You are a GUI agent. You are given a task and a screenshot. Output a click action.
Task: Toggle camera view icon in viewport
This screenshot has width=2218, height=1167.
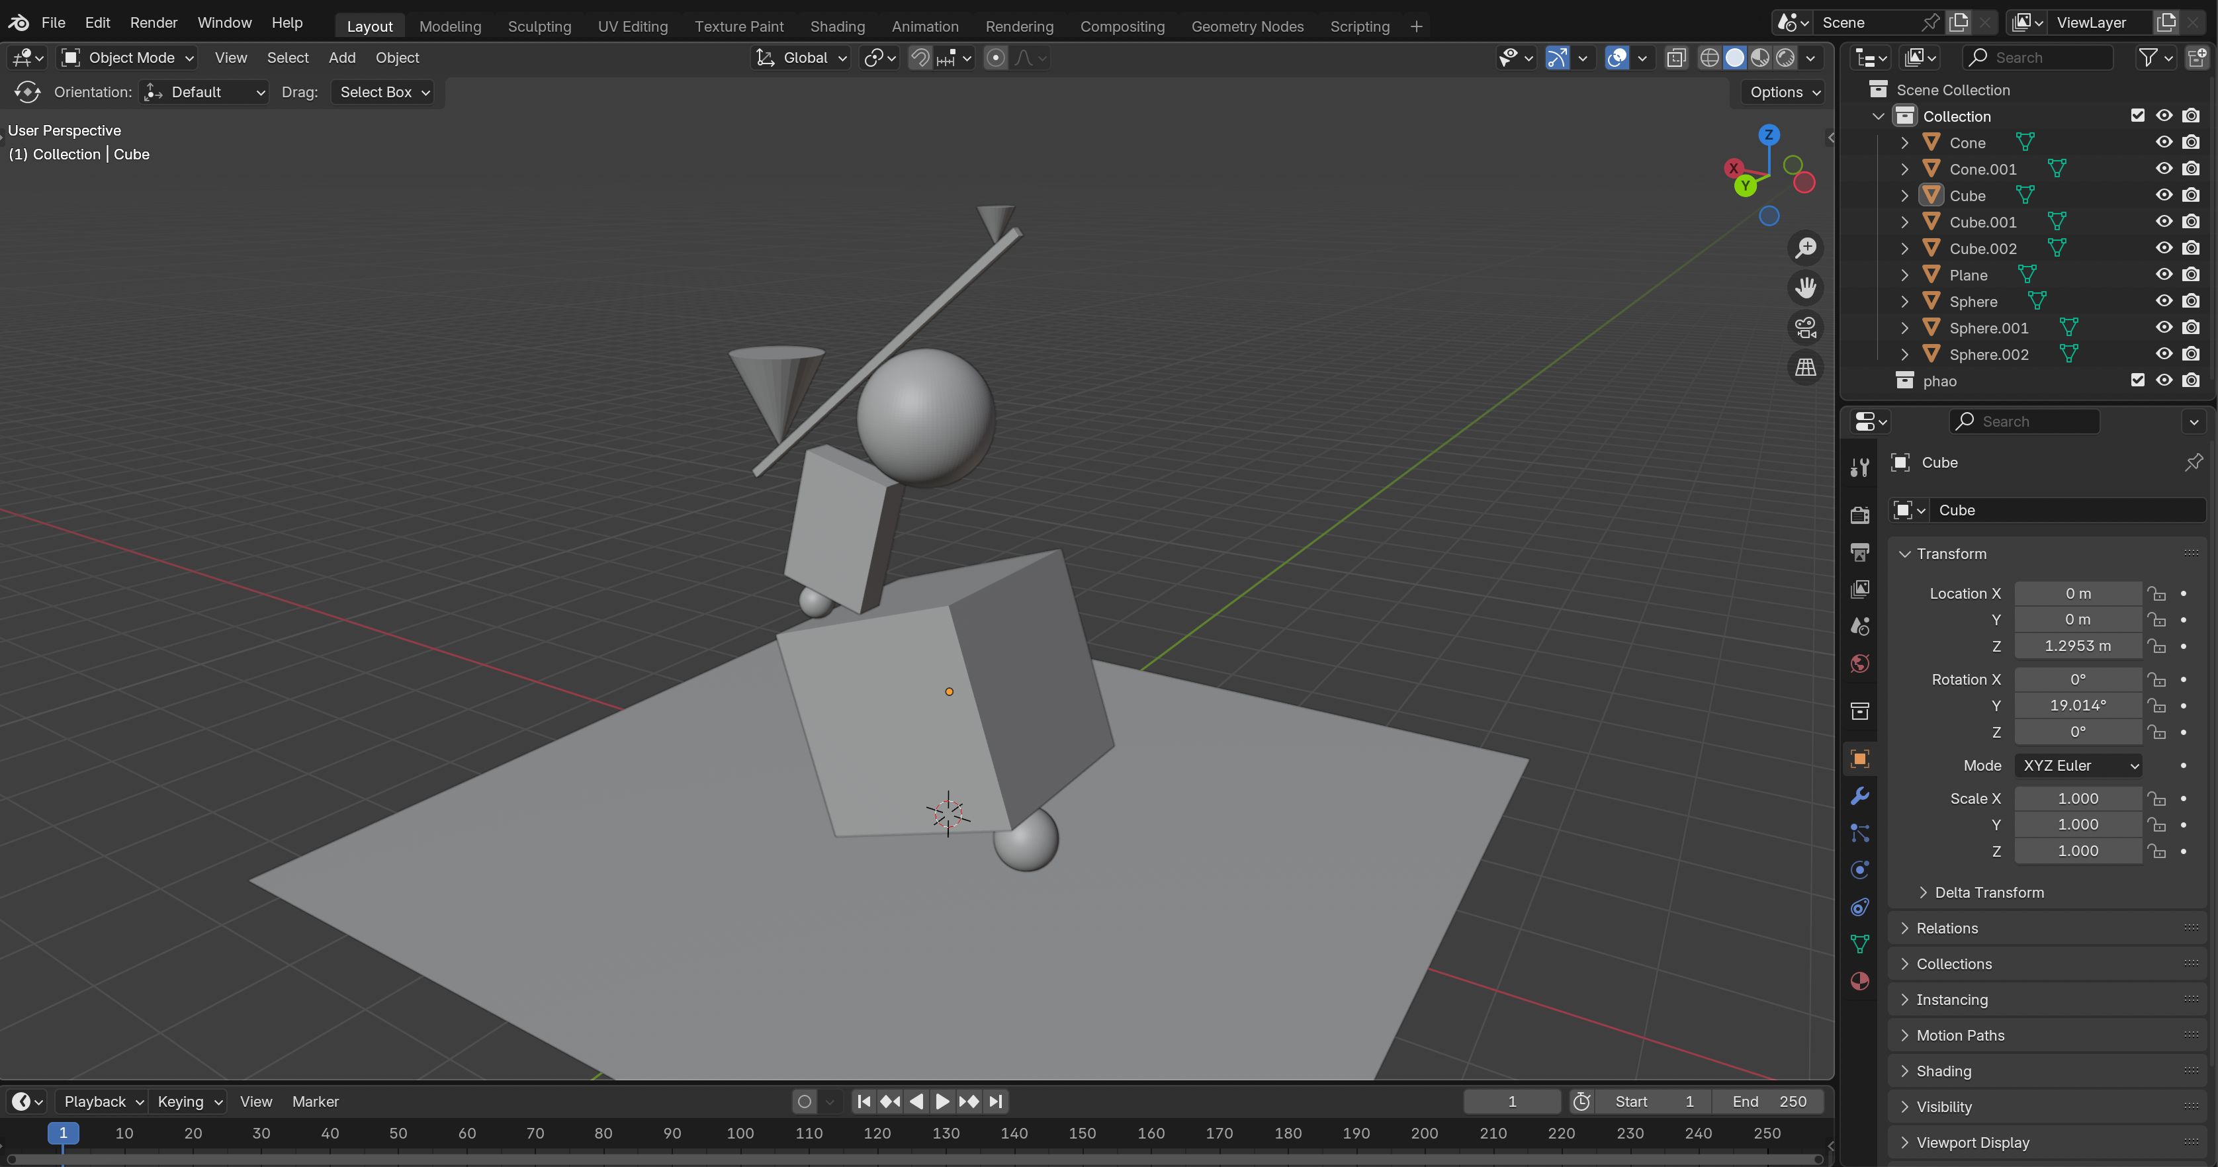tap(1806, 327)
